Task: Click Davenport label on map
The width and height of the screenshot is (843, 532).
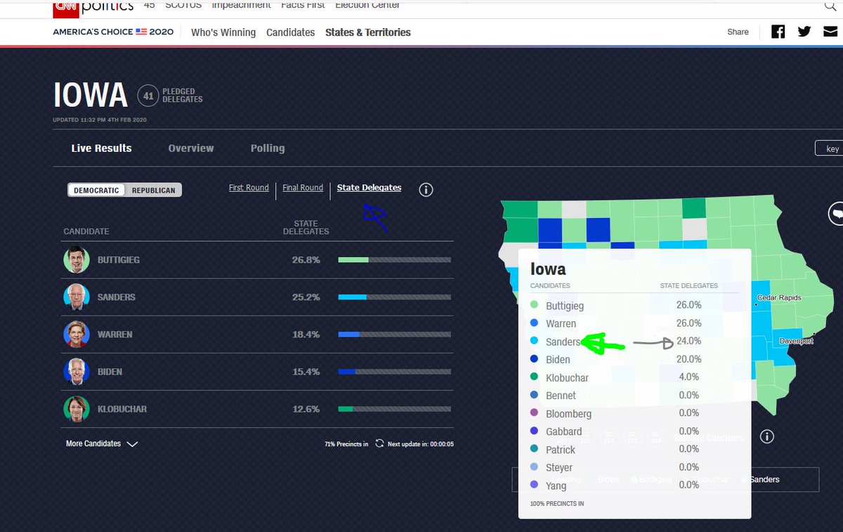Action: (796, 341)
